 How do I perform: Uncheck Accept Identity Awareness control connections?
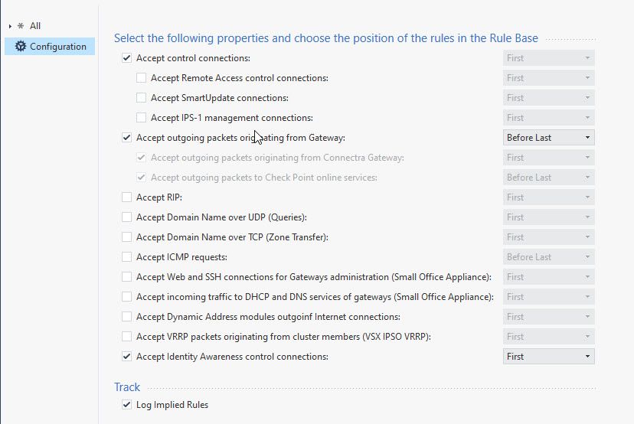pos(127,357)
